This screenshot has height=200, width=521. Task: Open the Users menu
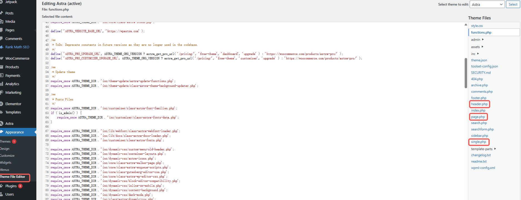click(x=9, y=194)
